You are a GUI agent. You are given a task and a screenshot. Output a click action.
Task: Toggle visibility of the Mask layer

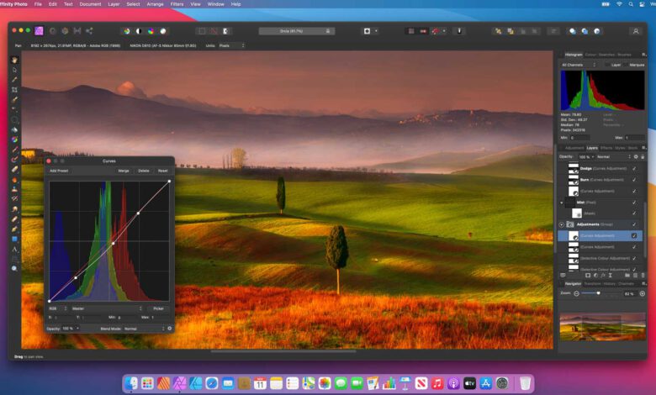[x=634, y=213]
